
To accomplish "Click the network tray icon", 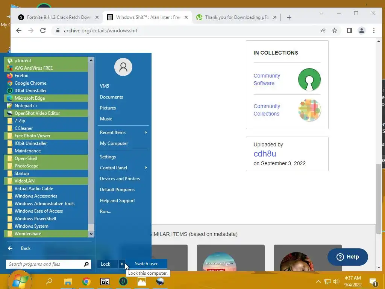I will coord(327,281).
